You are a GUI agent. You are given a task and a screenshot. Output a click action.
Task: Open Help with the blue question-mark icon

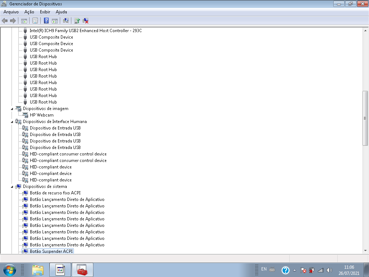pyautogui.click(x=46, y=21)
